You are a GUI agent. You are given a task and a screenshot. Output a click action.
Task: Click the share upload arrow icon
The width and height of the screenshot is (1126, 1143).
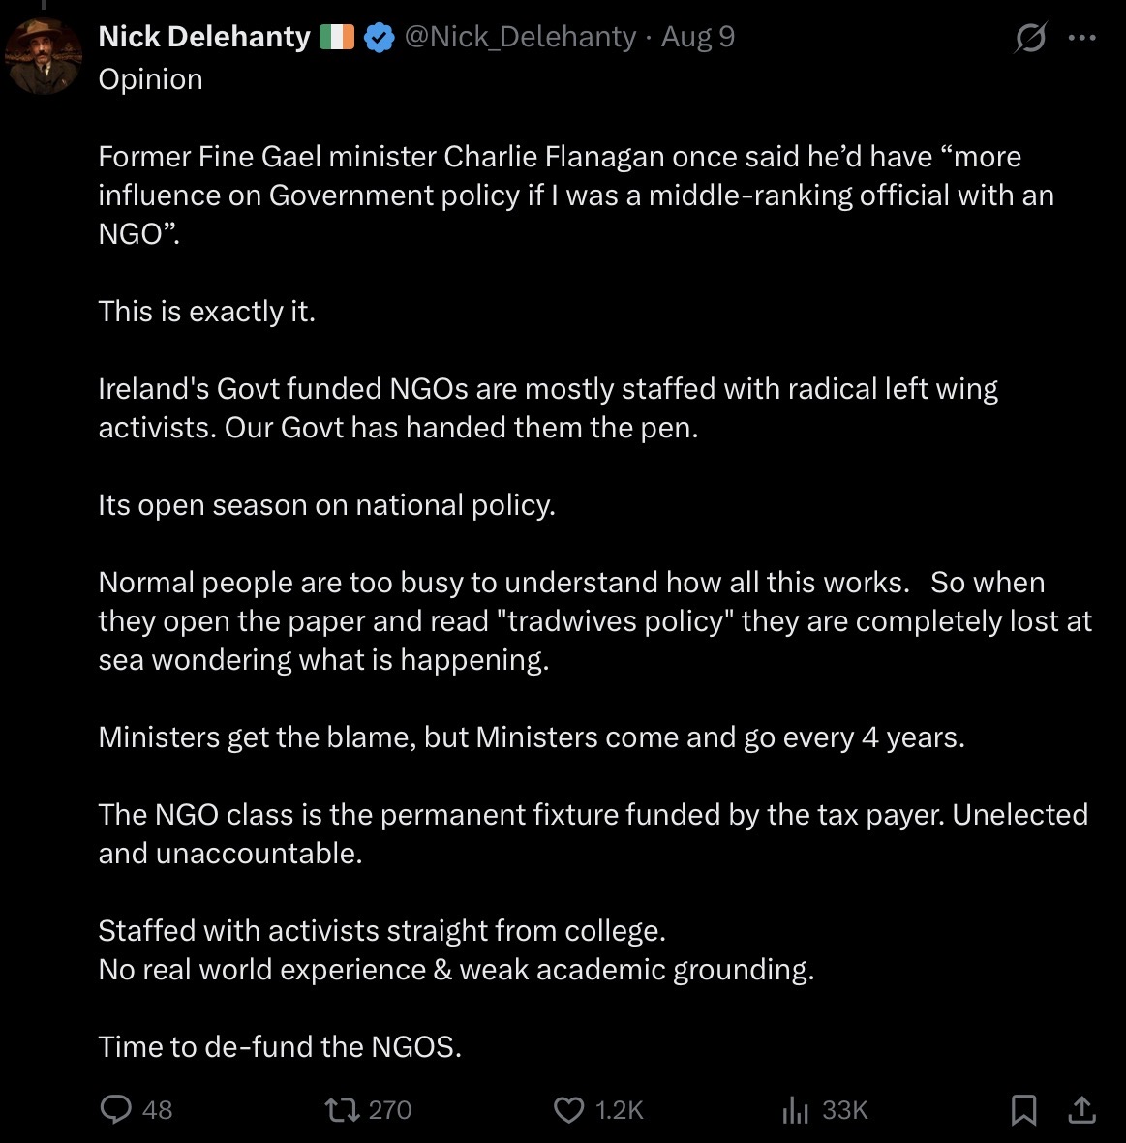click(1082, 1109)
